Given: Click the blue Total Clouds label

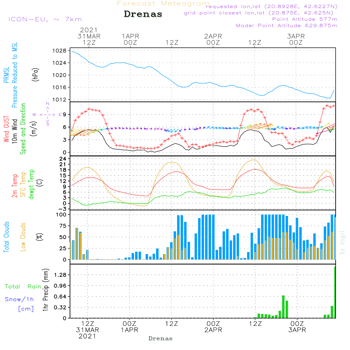Looking at the screenshot, I should pos(7,237).
